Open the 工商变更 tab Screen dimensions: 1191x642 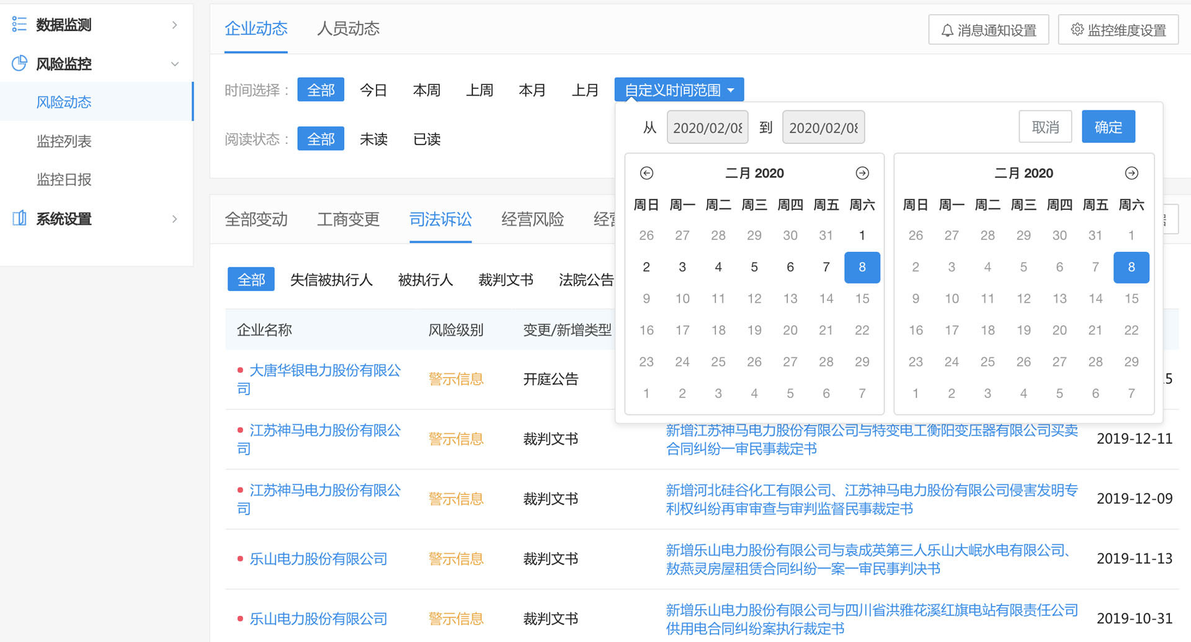[x=348, y=219]
